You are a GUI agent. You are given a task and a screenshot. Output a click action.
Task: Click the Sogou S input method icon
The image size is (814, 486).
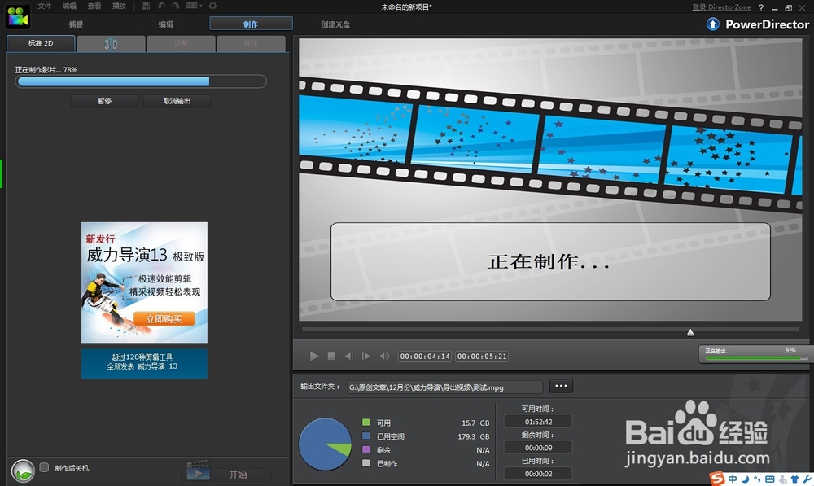point(717,478)
